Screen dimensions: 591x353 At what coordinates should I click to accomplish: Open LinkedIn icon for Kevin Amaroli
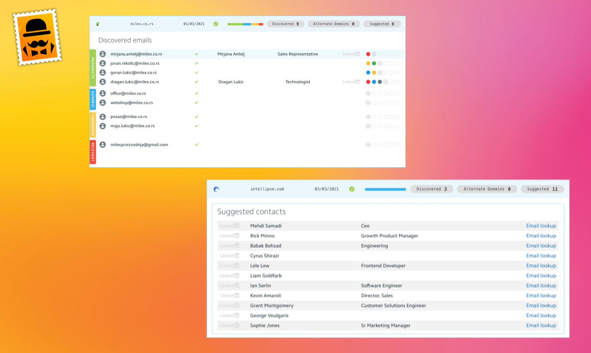[229, 295]
